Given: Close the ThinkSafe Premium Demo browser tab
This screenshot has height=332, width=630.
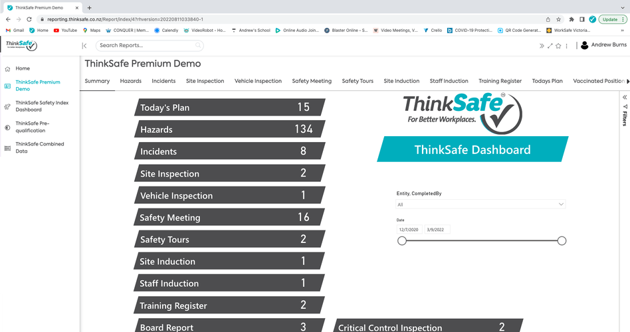Looking at the screenshot, I should 76,7.
